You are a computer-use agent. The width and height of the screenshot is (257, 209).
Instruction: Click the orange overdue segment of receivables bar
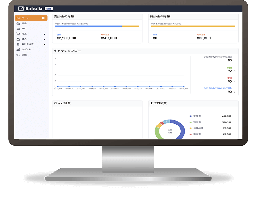pyautogui.click(x=130, y=26)
